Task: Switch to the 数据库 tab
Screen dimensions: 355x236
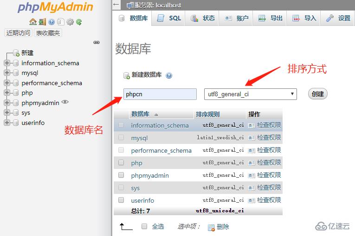Action: coord(133,18)
